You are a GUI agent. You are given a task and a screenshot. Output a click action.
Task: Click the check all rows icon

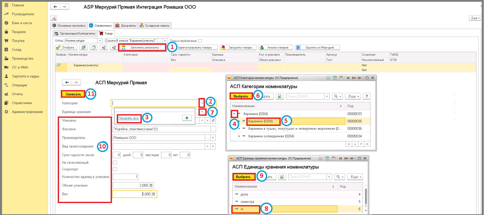coord(83,47)
